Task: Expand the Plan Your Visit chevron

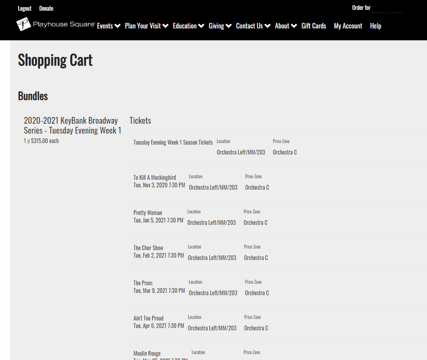Action: [x=165, y=26]
